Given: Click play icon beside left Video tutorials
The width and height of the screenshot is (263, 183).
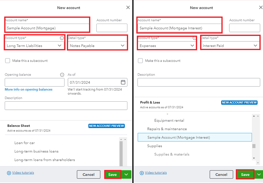Looking at the screenshot, I should (x=9, y=173).
